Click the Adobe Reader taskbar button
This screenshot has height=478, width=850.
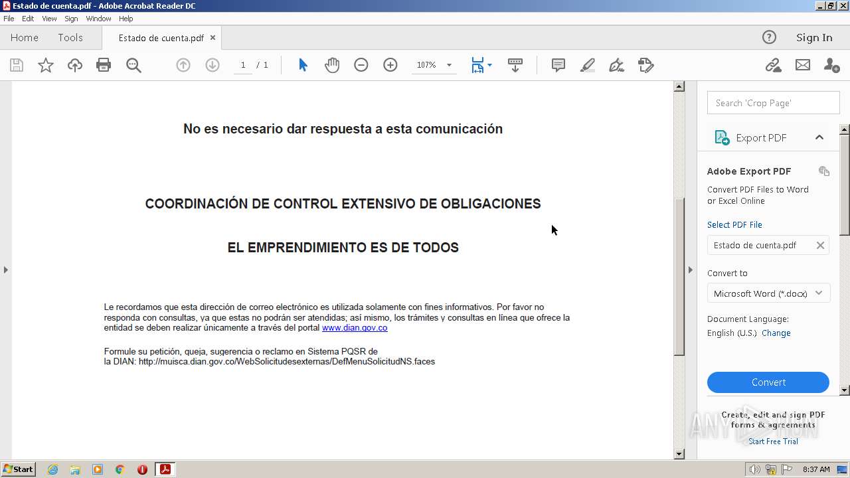(165, 469)
